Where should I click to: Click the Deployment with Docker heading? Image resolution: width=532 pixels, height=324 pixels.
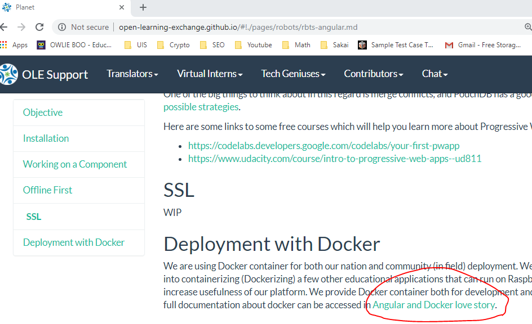pyautogui.click(x=272, y=244)
